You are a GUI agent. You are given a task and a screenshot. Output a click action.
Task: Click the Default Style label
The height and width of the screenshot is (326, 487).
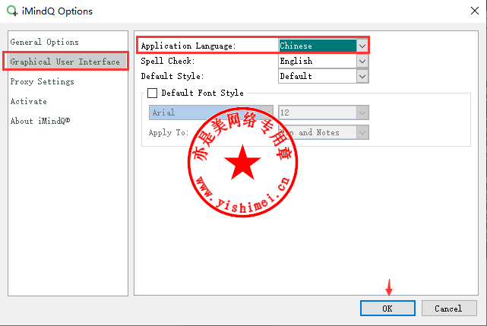click(172, 77)
